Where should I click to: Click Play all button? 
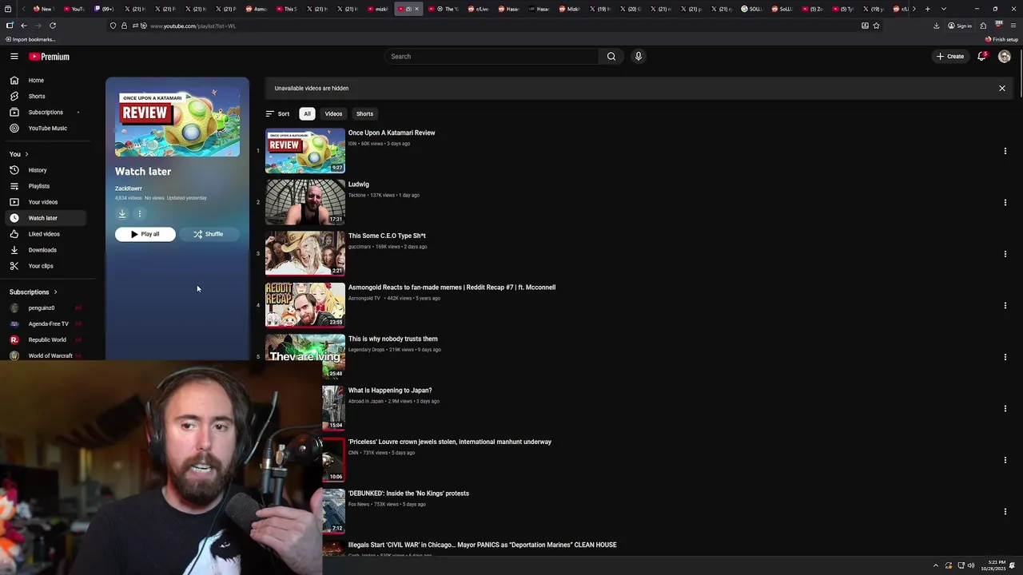[145, 234]
